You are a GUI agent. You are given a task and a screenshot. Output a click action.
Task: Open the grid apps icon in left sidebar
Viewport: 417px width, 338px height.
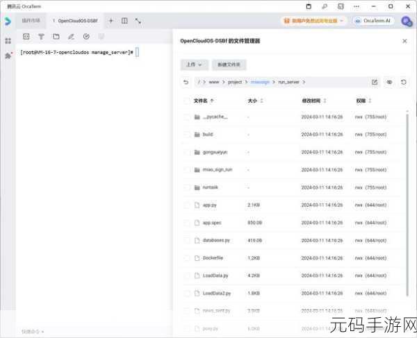[x=8, y=41]
